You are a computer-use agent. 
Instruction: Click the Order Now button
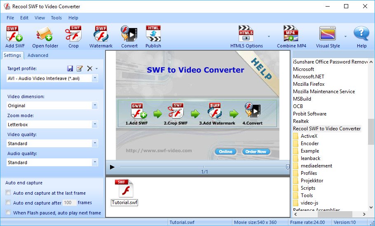(x=256, y=151)
